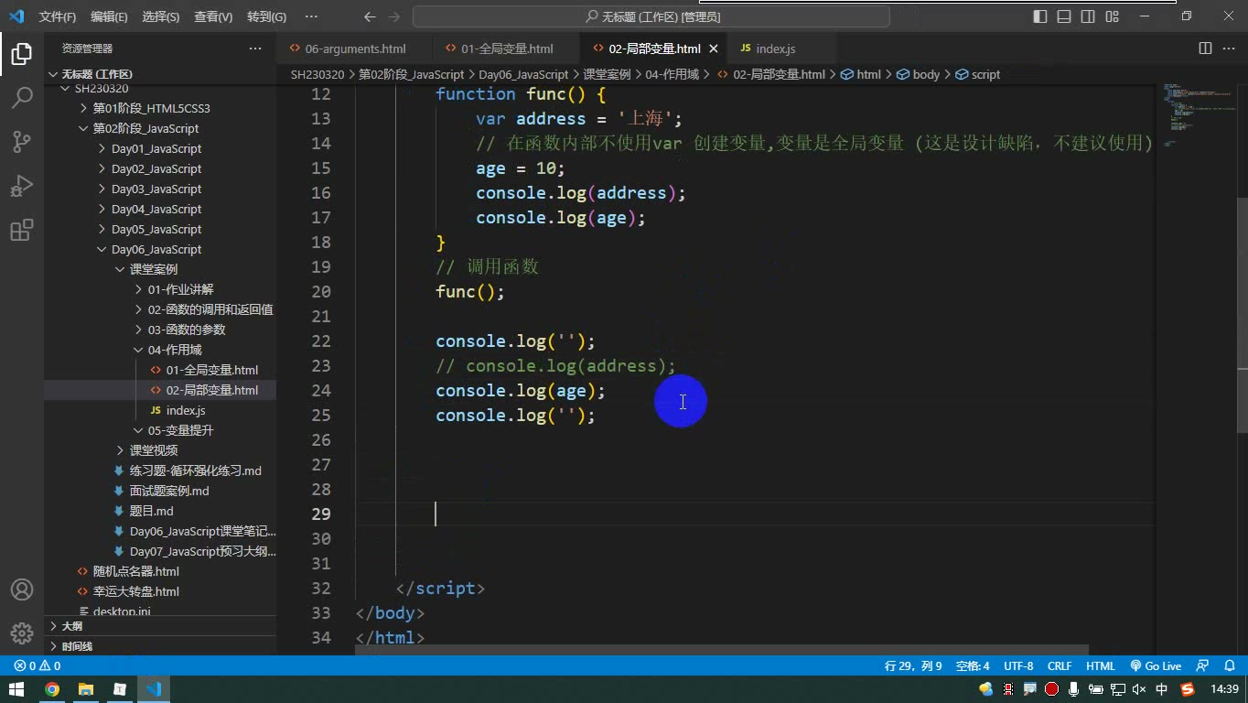Change the HTML language mode
The width and height of the screenshot is (1248, 703).
pos(1101,666)
